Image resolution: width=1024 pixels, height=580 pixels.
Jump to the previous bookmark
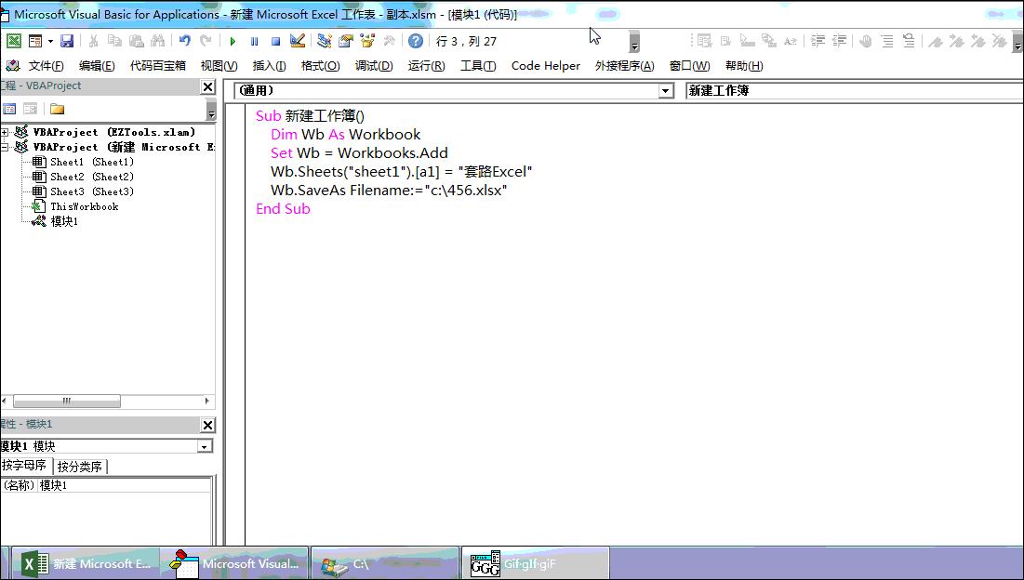(977, 41)
